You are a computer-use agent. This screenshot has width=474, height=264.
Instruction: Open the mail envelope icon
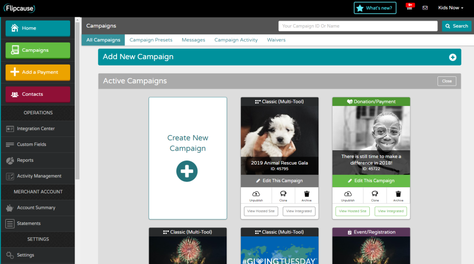coord(425,8)
